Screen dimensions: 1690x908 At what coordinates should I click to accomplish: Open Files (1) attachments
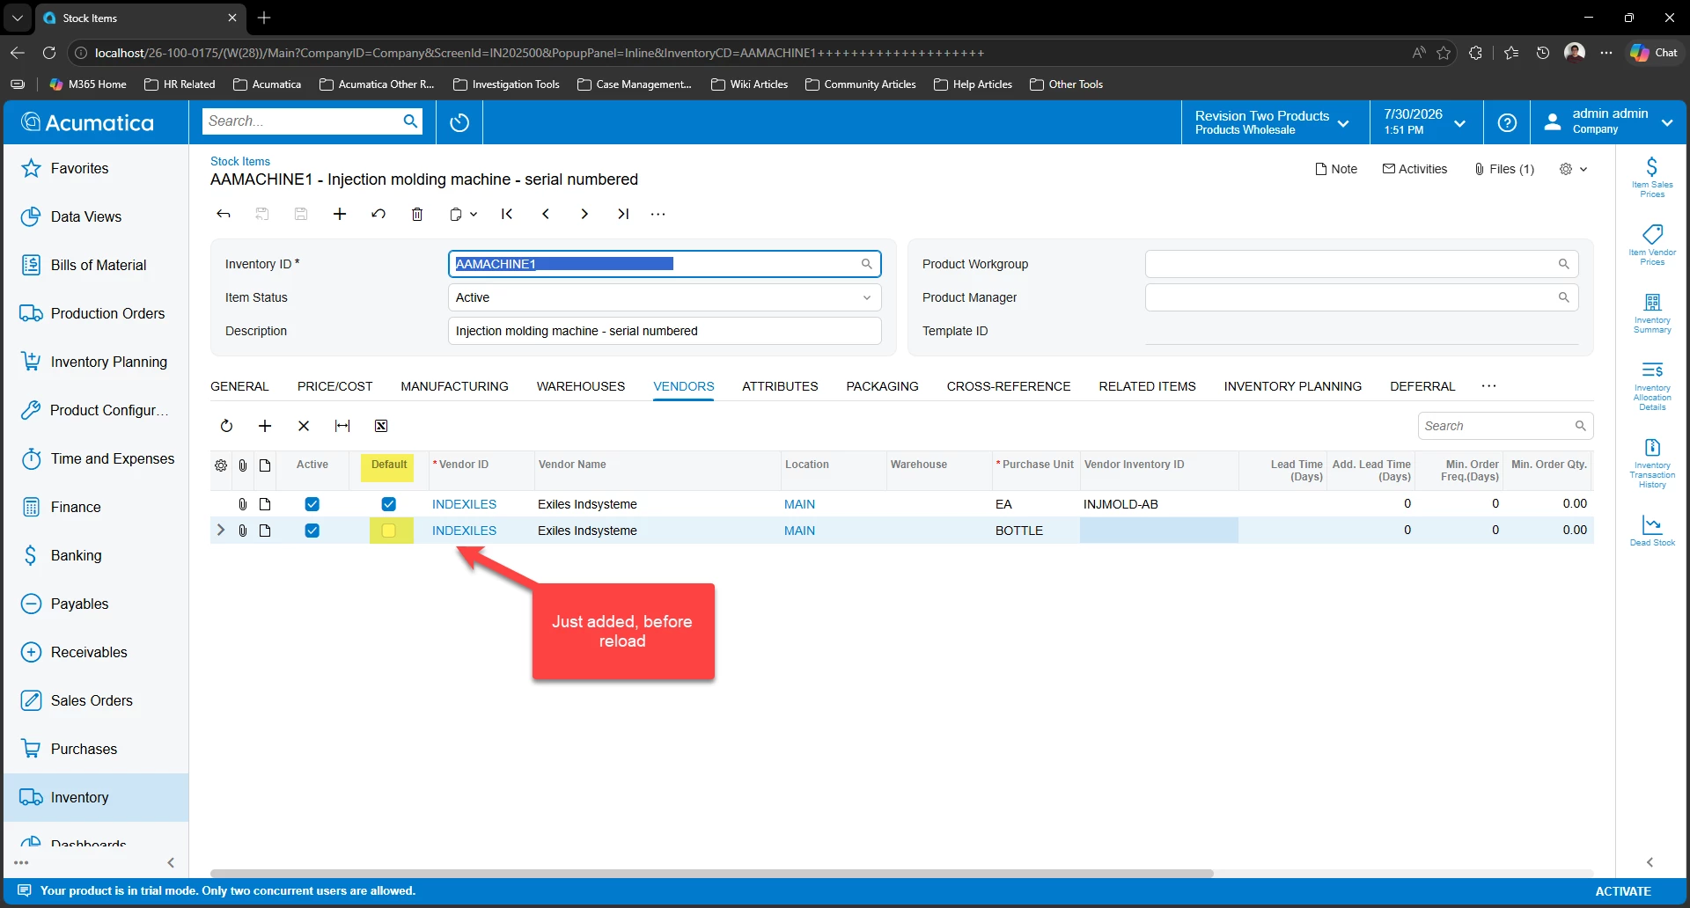click(1504, 169)
